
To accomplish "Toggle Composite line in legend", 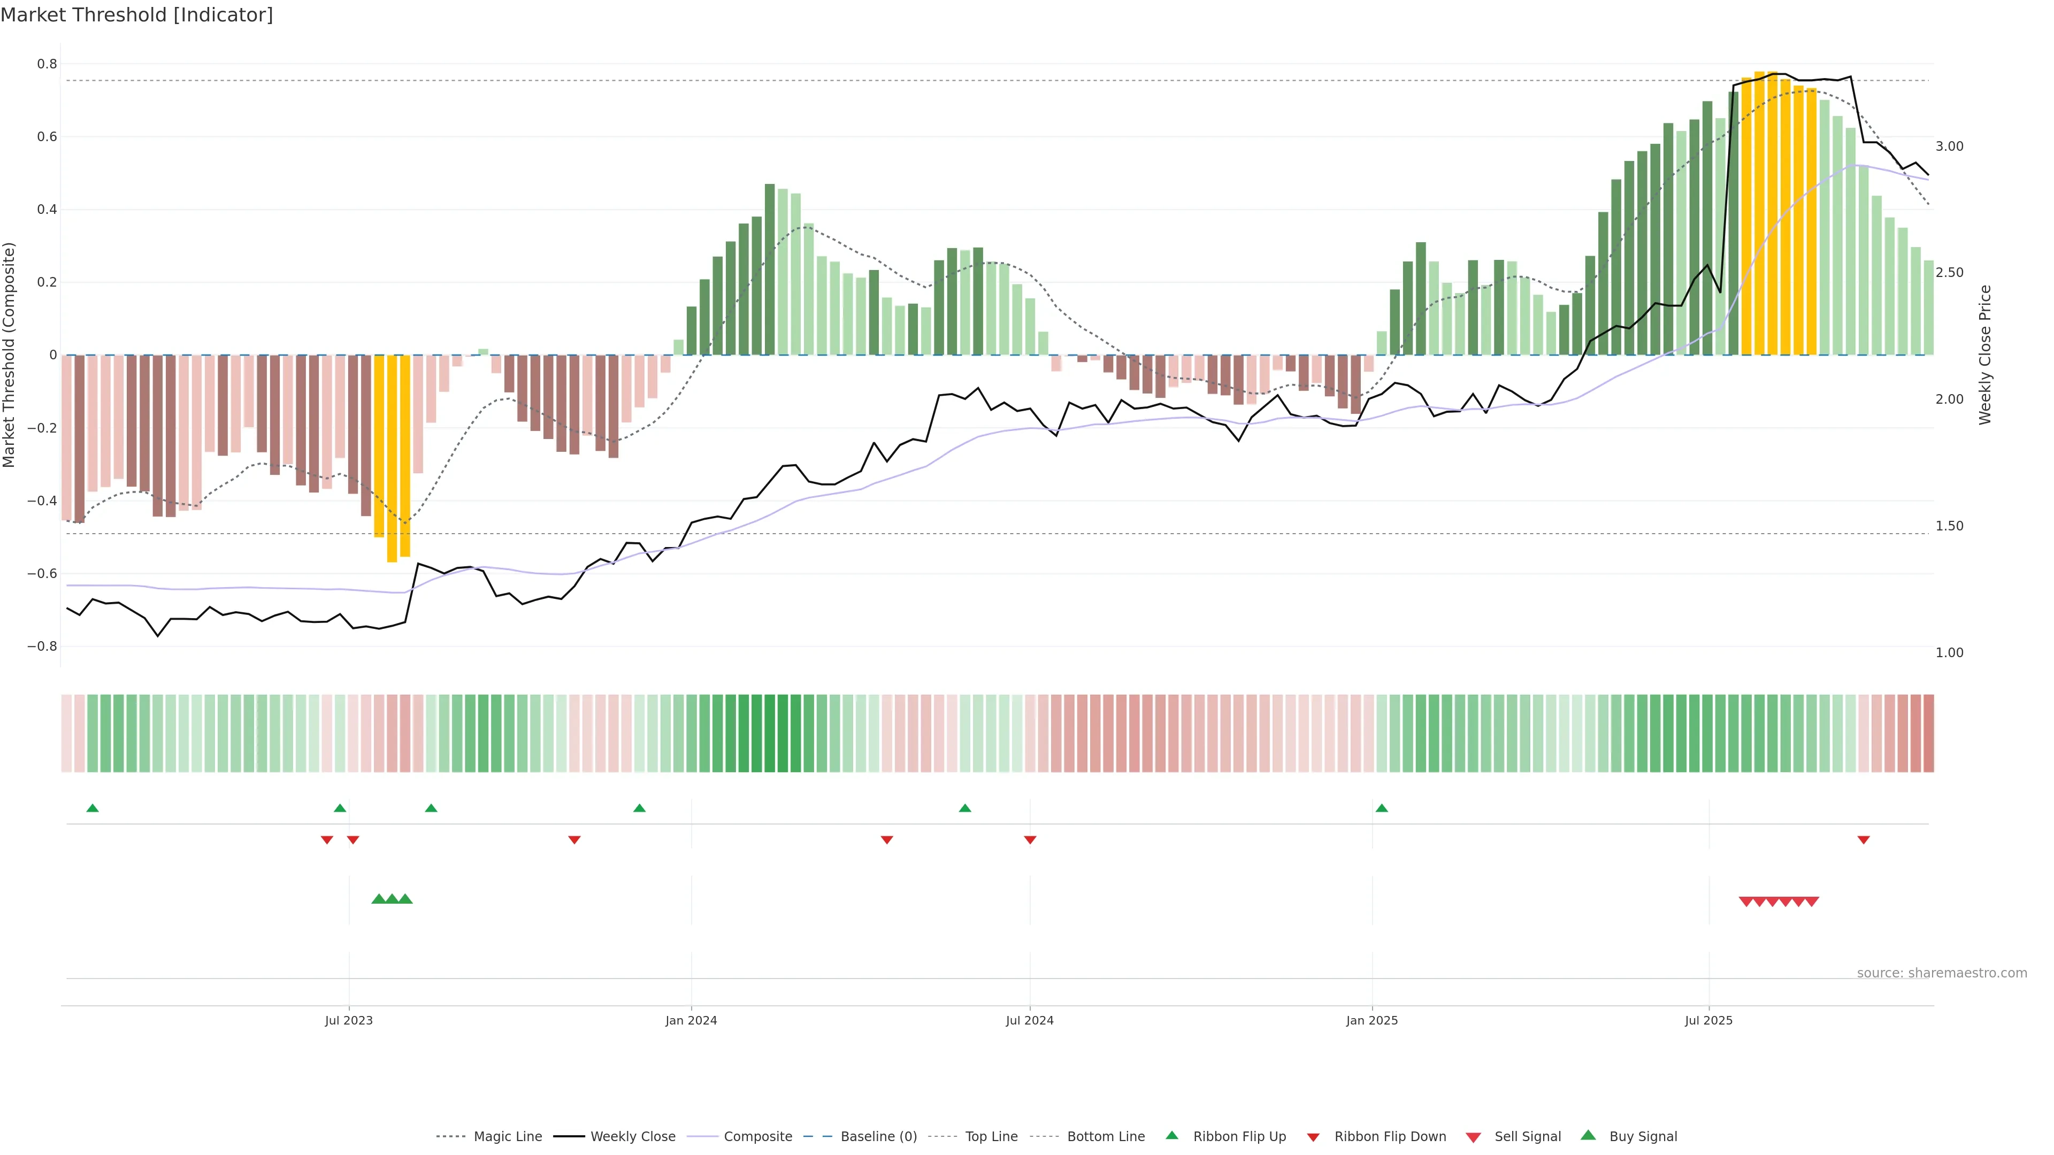I will (x=757, y=1137).
